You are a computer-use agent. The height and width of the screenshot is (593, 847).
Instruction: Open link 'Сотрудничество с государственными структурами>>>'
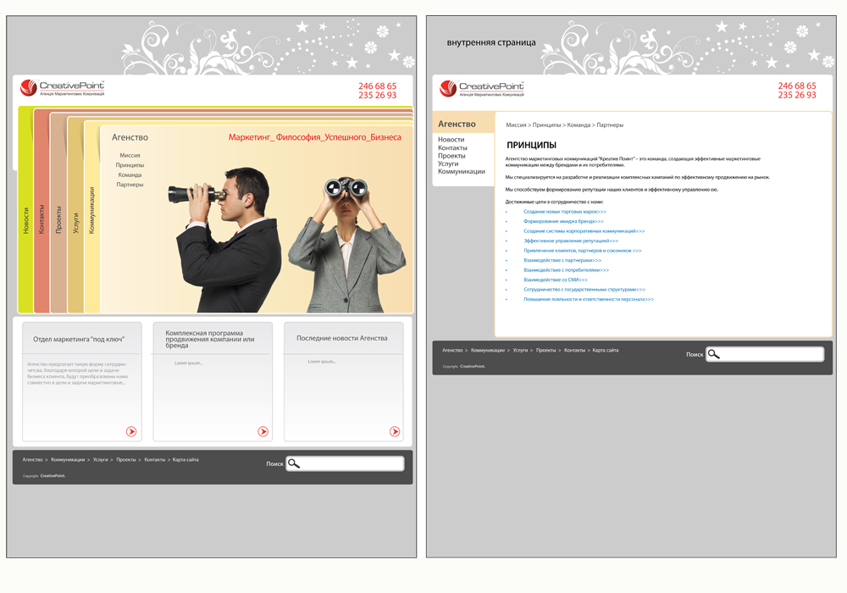(584, 290)
